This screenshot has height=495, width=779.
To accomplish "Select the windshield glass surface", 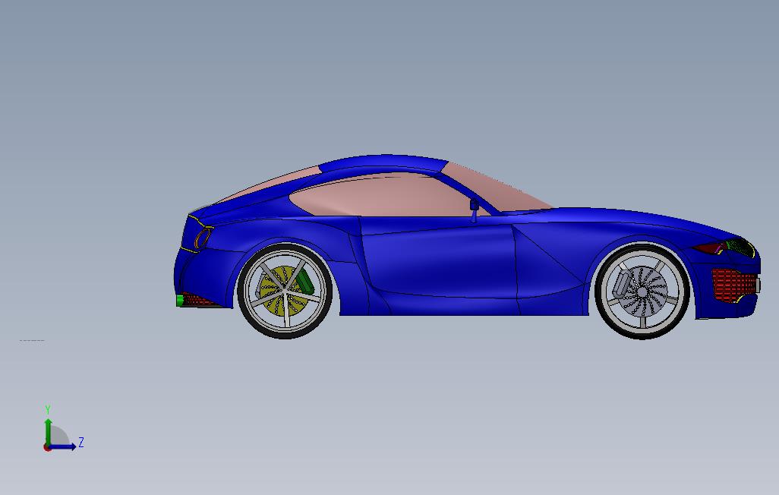I will [x=497, y=187].
